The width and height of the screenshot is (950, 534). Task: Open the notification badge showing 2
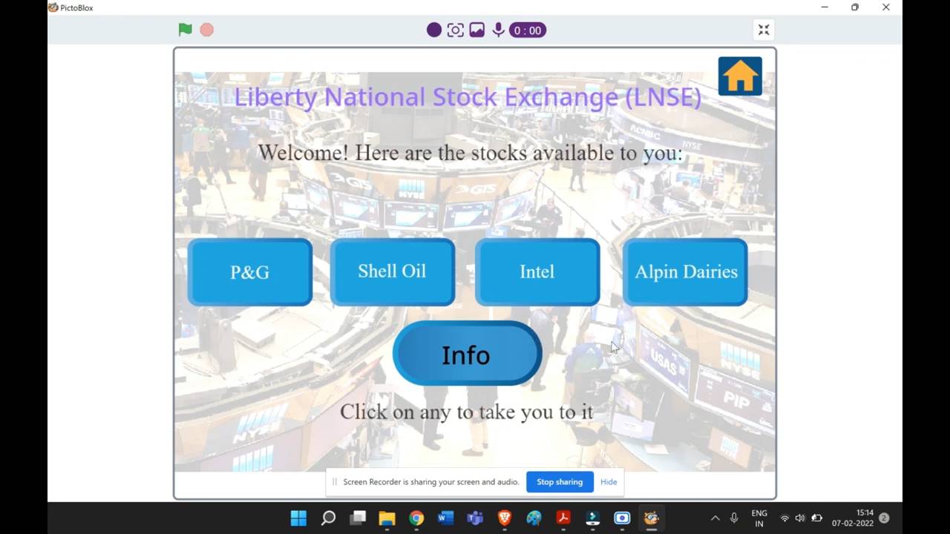click(x=884, y=518)
